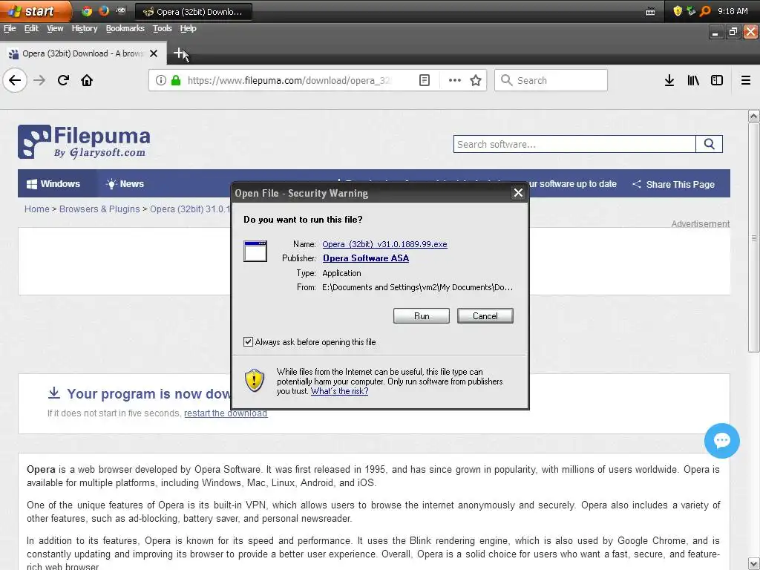Image resolution: width=760 pixels, height=570 pixels.
Task: Click the green secure padlock icon
Action: pyautogui.click(x=176, y=80)
